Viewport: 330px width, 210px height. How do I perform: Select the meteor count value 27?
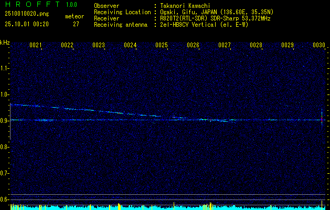76,24
